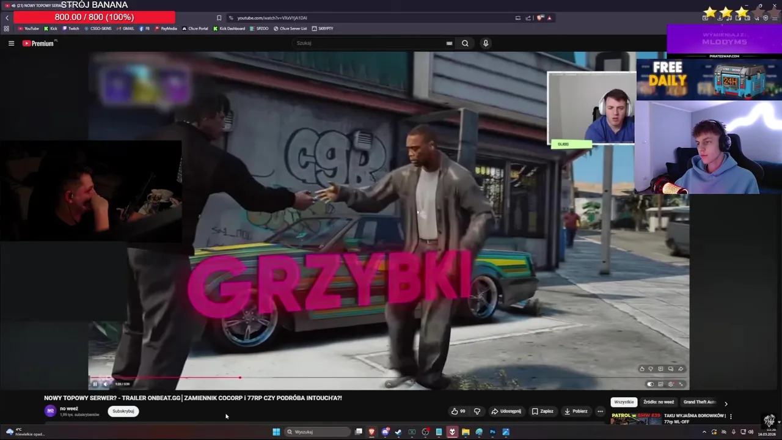Open the no weeź channel avatar
Screen dimensions: 782x440
(x=50, y=411)
